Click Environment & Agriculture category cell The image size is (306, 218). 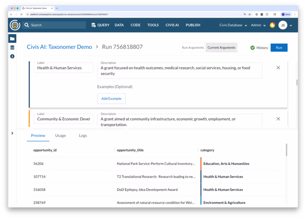pos(224,203)
